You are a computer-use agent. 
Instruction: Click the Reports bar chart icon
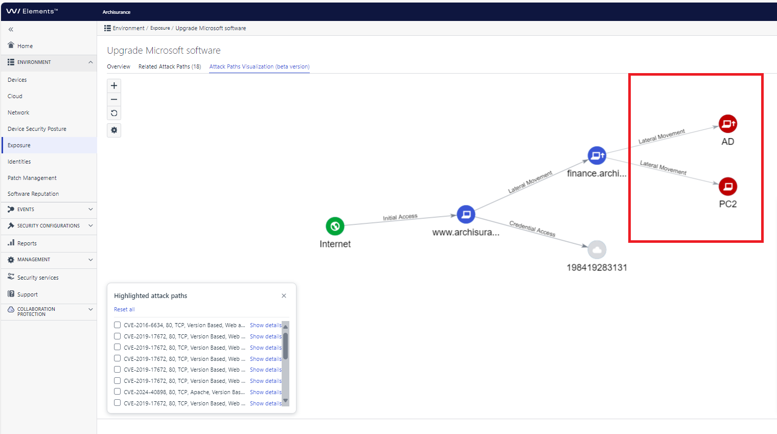click(x=11, y=243)
